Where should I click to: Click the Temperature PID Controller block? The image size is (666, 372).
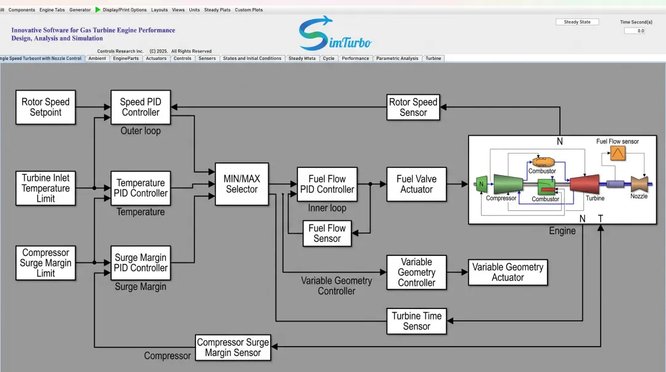point(141,188)
